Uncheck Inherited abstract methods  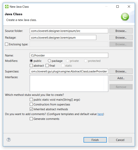[x=31, y=109]
